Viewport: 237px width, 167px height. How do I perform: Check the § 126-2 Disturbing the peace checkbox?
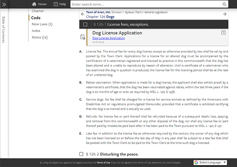tap(81, 154)
